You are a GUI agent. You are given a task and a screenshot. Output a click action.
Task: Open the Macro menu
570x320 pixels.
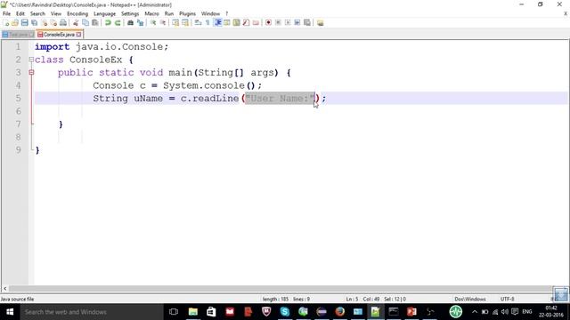[x=151, y=14]
